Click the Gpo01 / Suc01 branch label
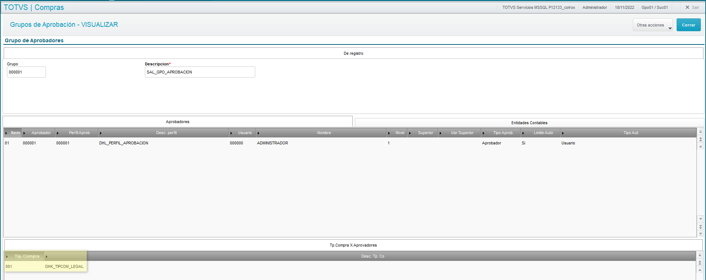Viewport: 706px width, 280px height. pos(655,7)
